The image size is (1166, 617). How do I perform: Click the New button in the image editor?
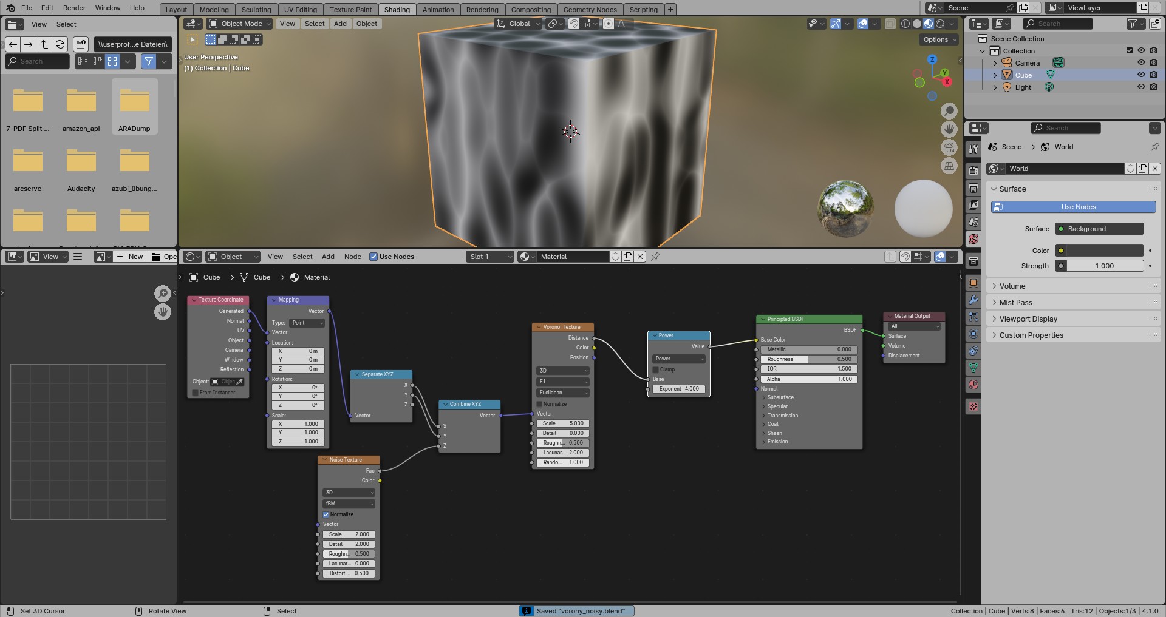pos(131,257)
